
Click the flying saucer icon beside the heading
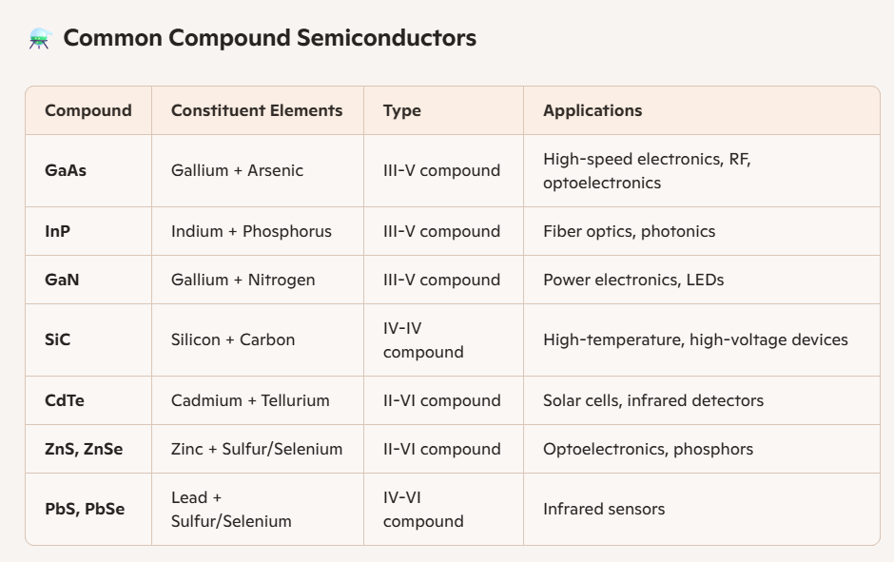[x=39, y=39]
